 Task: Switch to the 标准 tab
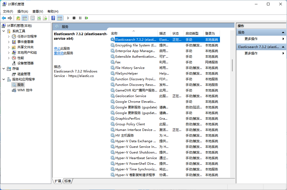[68, 181]
